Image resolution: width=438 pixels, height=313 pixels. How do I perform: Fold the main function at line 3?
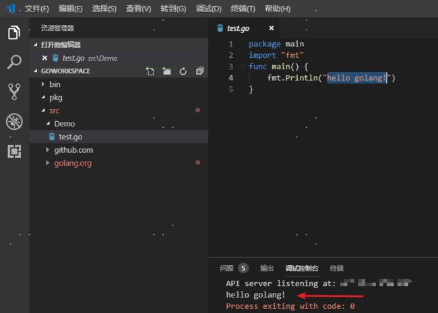point(241,67)
